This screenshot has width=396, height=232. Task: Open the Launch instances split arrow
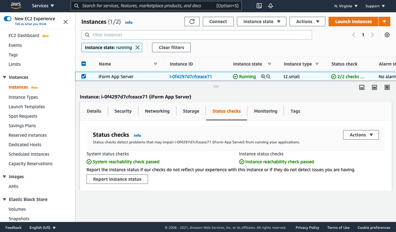pyautogui.click(x=384, y=22)
